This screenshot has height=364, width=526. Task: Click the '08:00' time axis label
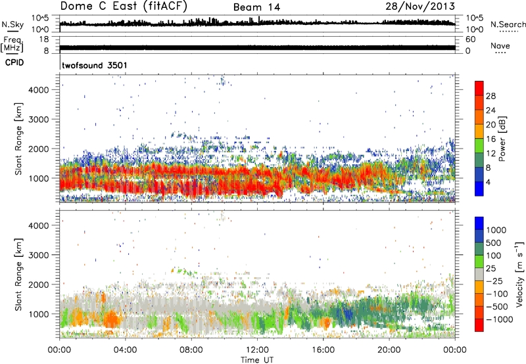pyautogui.click(x=191, y=350)
